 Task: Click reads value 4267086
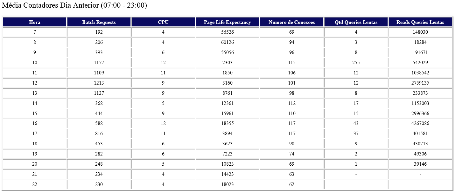(x=420, y=124)
